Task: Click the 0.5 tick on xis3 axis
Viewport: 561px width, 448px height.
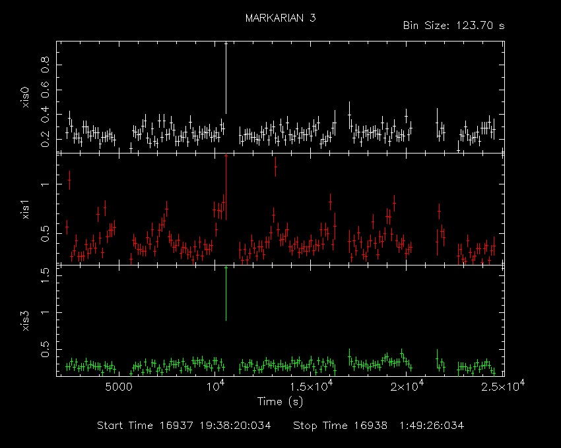Action: pos(45,349)
